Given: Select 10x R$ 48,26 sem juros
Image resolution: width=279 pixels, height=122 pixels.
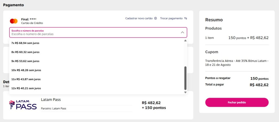Looking at the screenshot, I should [26, 70].
